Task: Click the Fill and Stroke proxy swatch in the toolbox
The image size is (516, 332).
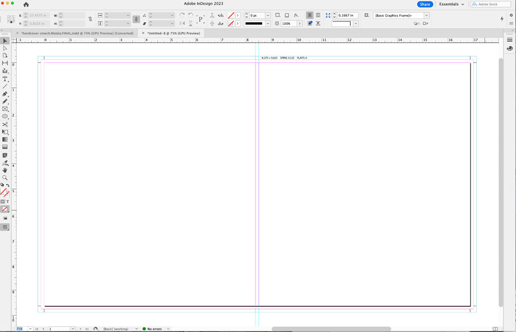Action: click(5, 193)
